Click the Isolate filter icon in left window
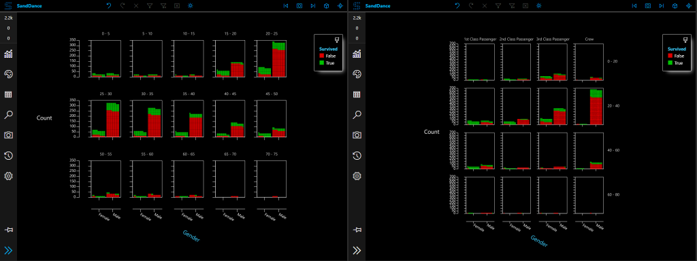The image size is (697, 261). tap(150, 5)
